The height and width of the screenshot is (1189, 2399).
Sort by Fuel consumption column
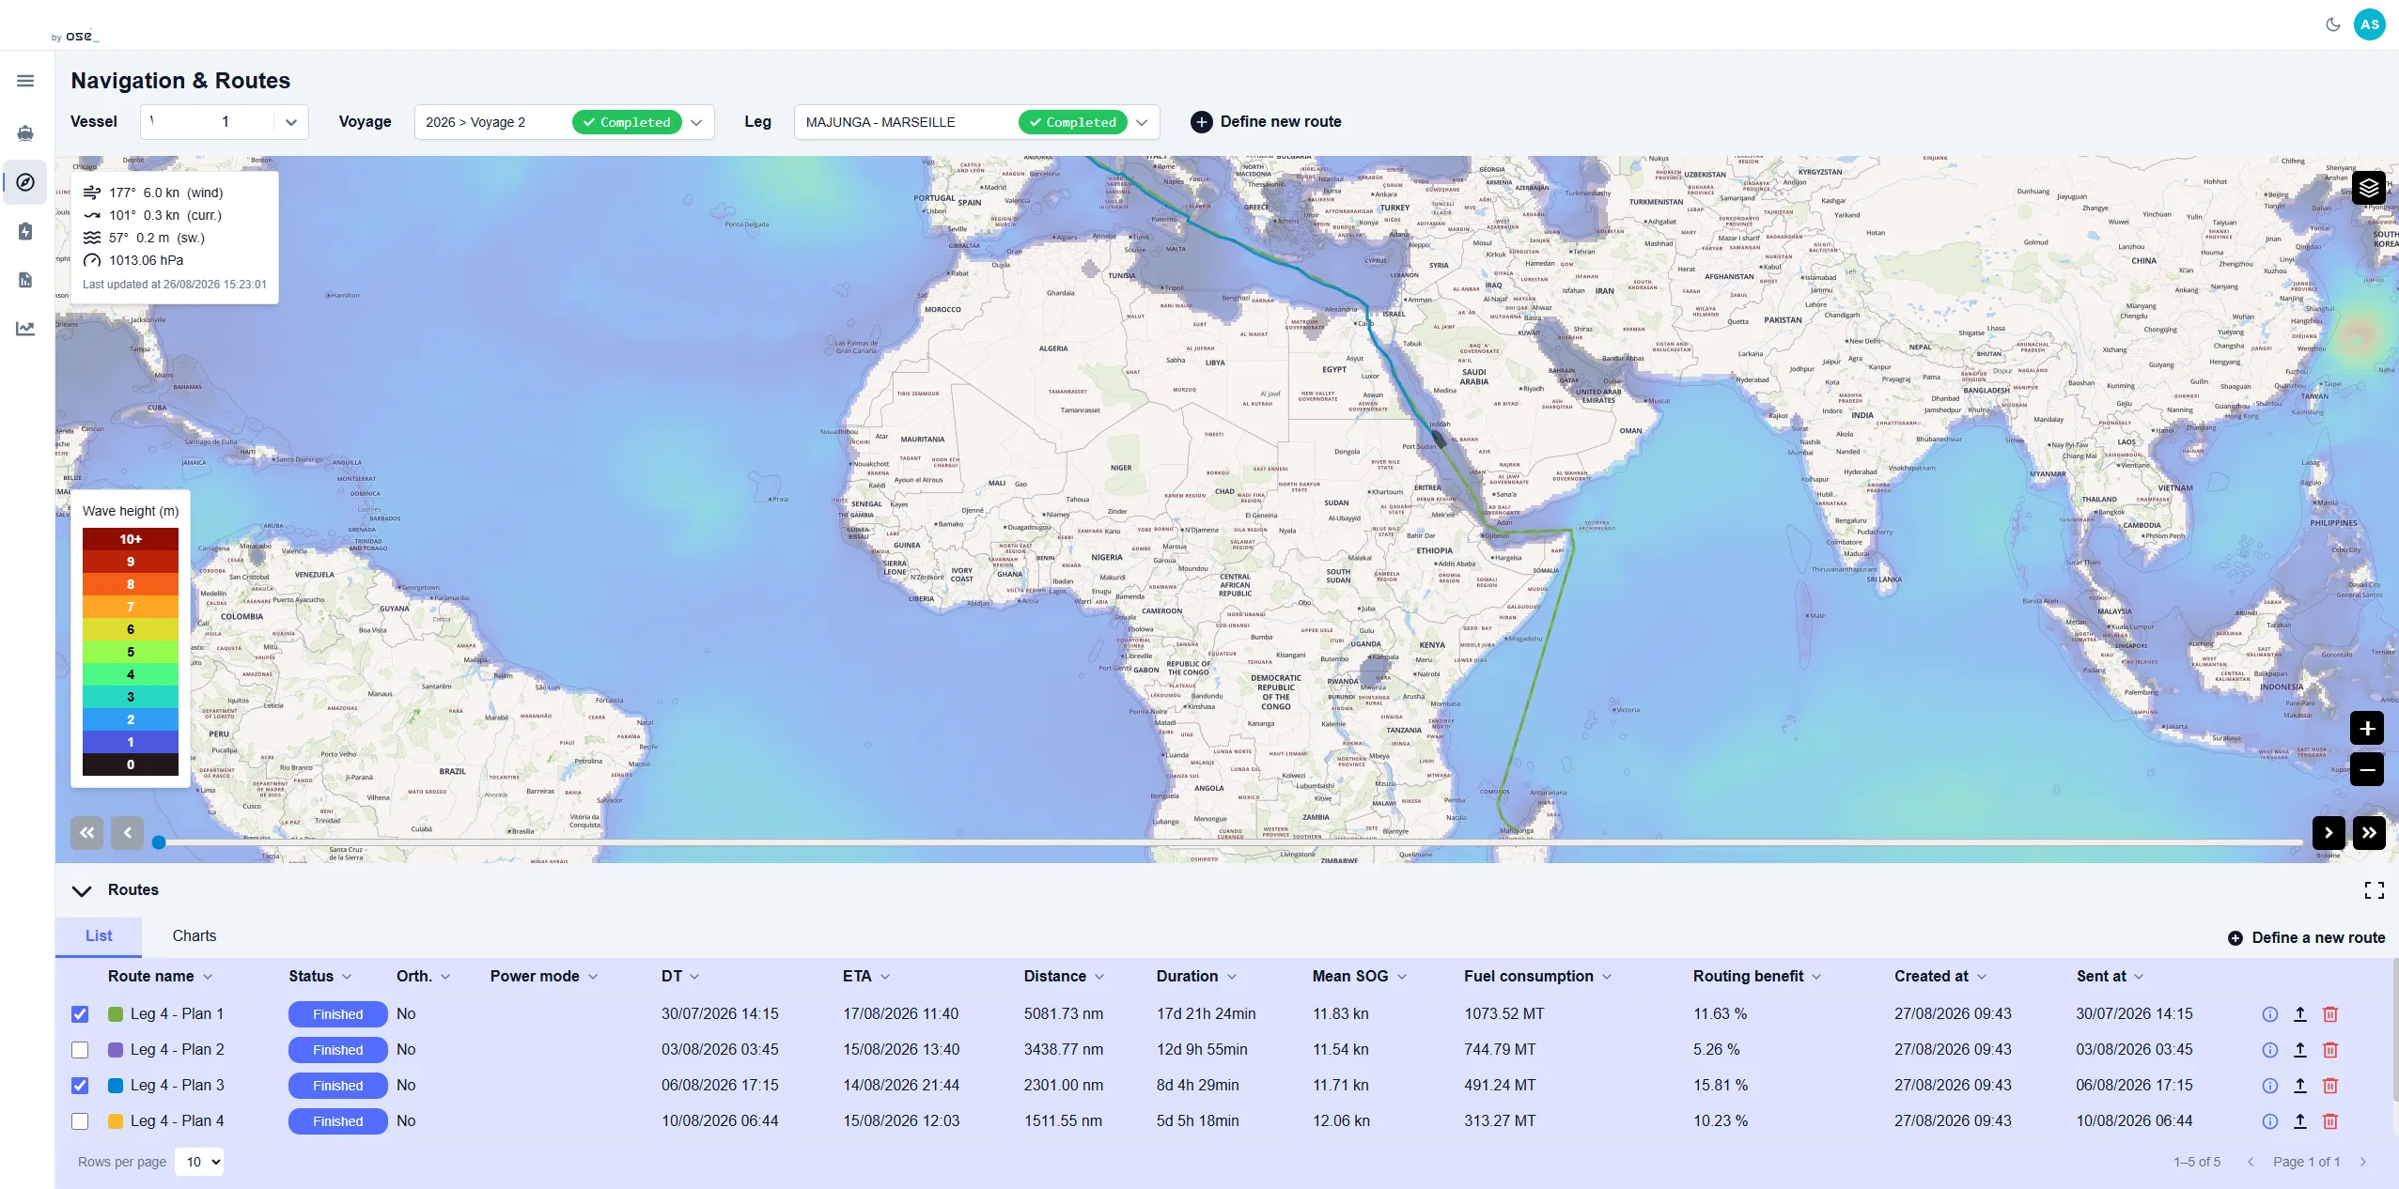(1537, 977)
